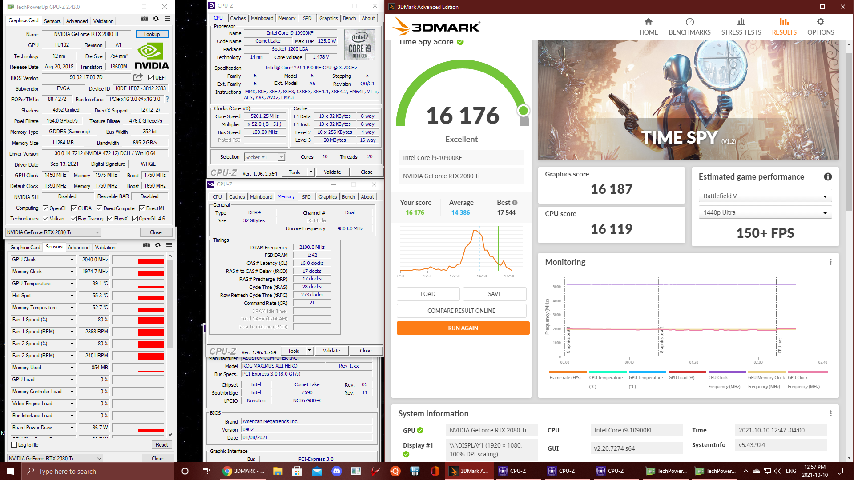This screenshot has height=480, width=854.
Task: Take a GPU-Z screenshot with the top camera icon
Action: [145, 19]
